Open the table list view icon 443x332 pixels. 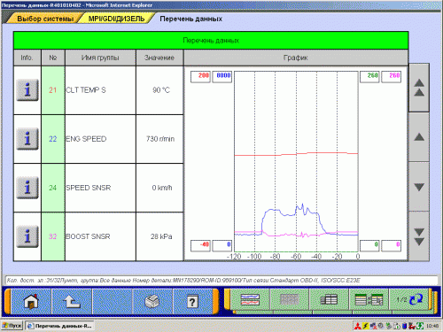[329, 300]
